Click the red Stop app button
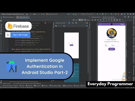The width and height of the screenshot is (135, 101). 118,14
